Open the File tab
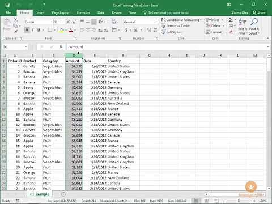Image resolution: width=272 pixels, height=204 pixels. 8,12
